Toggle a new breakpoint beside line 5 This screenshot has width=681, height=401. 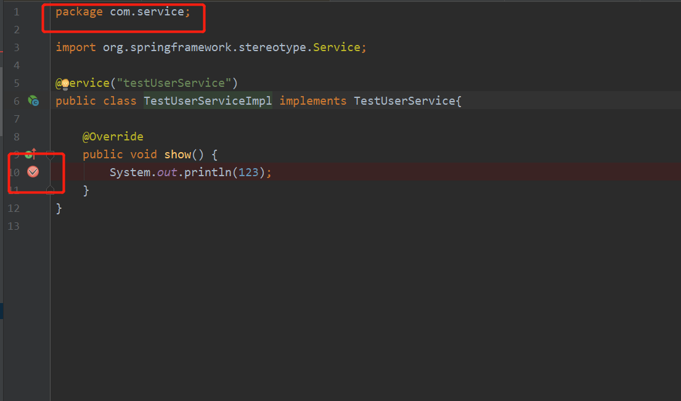coord(34,83)
